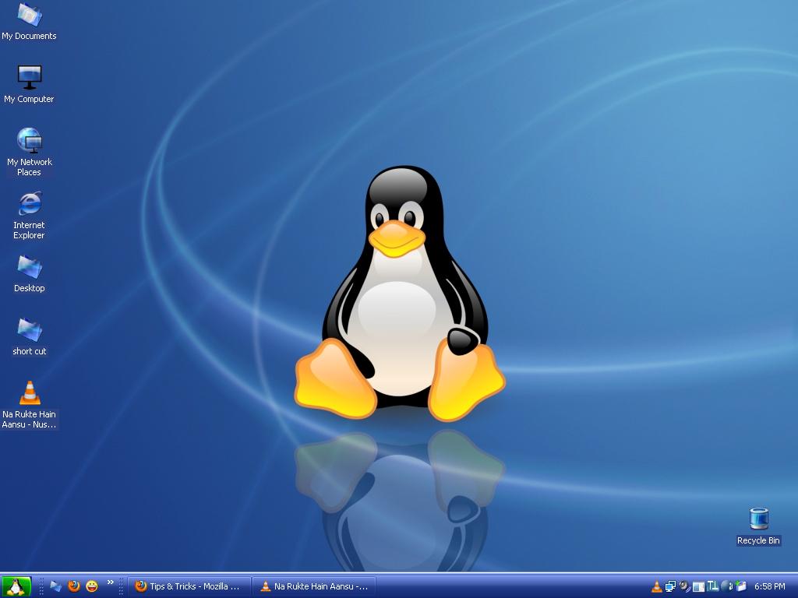Expand hidden quick launch items chevron
The height and width of the screenshot is (598, 798).
pos(111,582)
